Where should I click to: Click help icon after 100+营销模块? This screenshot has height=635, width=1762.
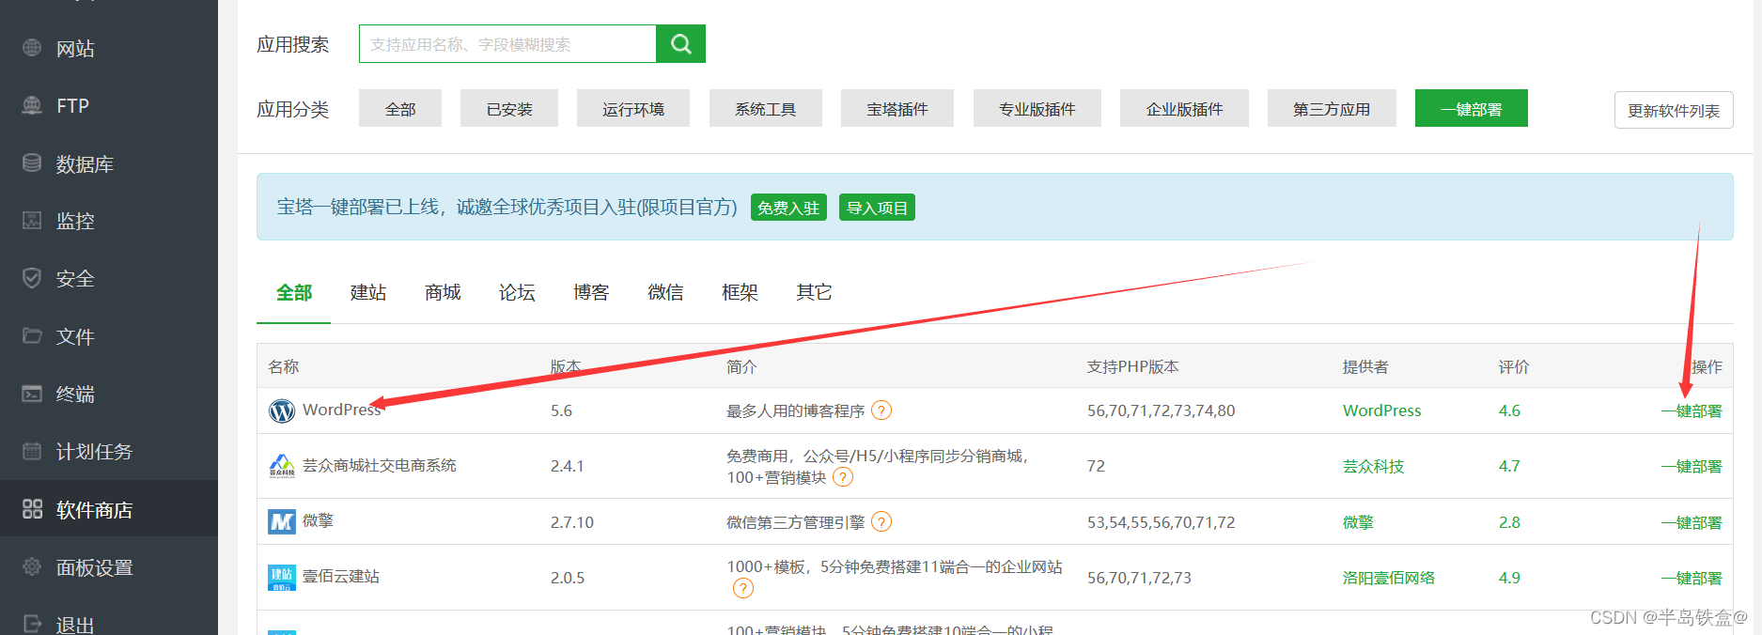[844, 477]
